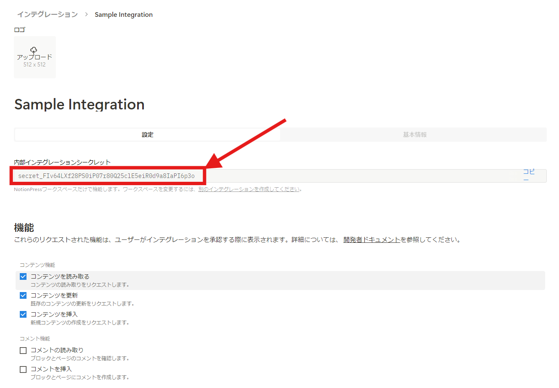Switch to the 設定 tab
Viewport: 559px width, 388px height.
click(148, 135)
